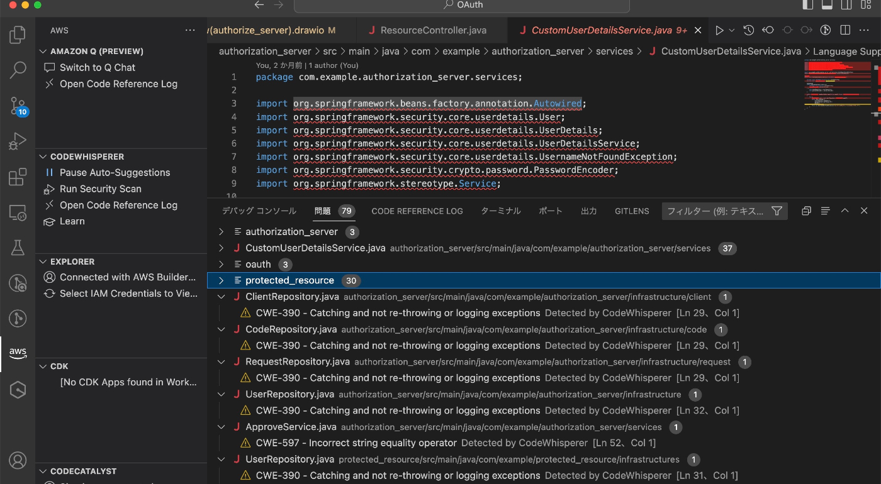Open changes with next revision icon
Screen dimensions: 881x484
point(807,30)
